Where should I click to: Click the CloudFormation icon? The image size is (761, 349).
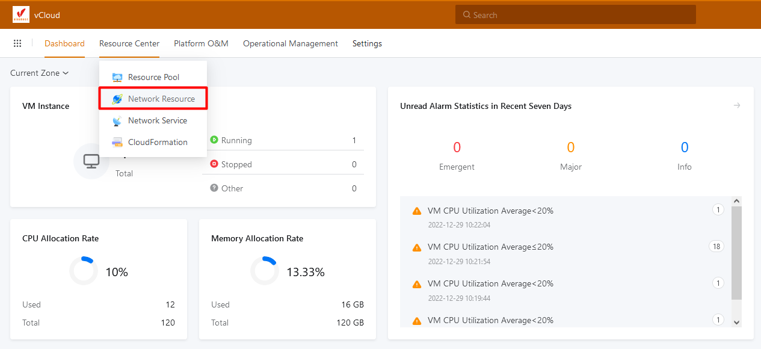point(117,143)
